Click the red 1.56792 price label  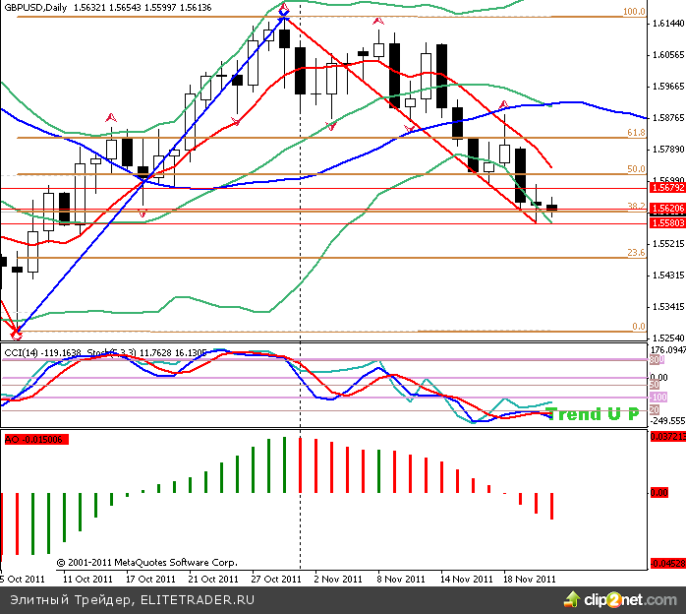click(666, 187)
